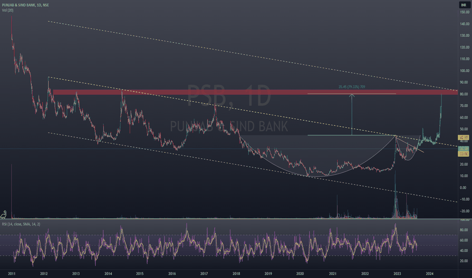Click 90.00 on the price scale
This screenshot has height=278, width=472.
click(x=464, y=82)
